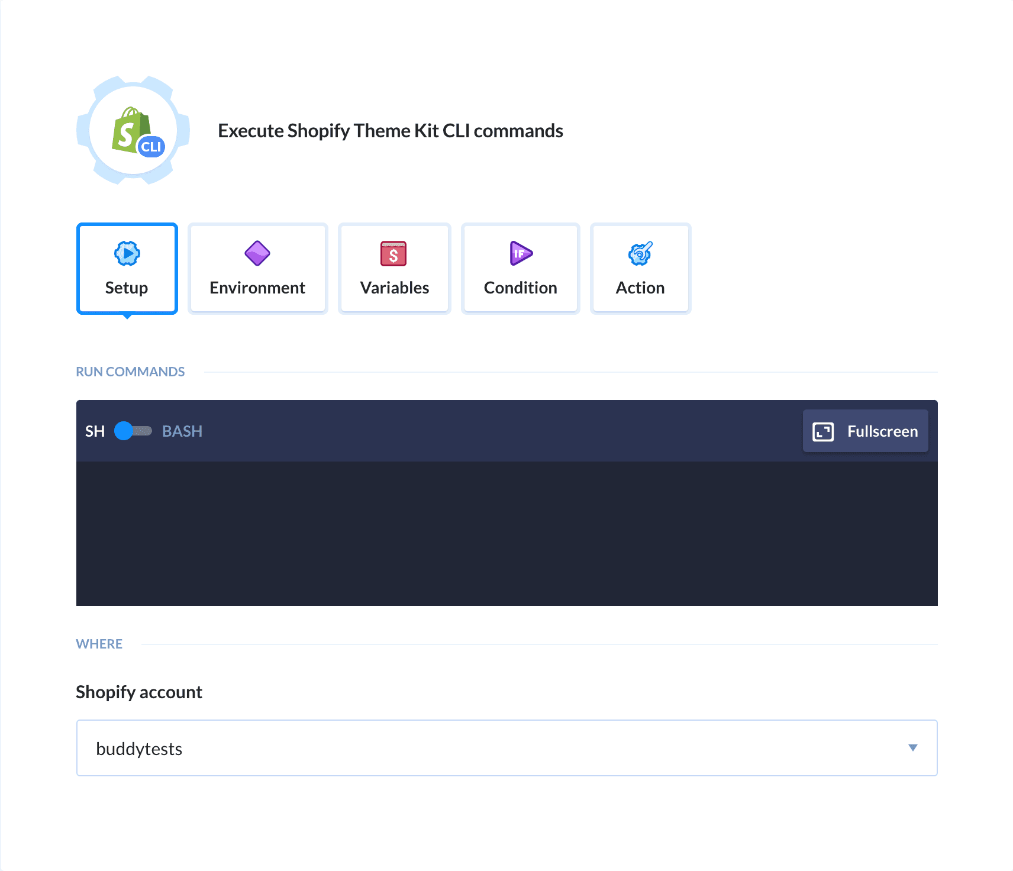Image resolution: width=1013 pixels, height=871 pixels.
Task: Click the dropdown arrow next to buddytests
Action: [913, 747]
